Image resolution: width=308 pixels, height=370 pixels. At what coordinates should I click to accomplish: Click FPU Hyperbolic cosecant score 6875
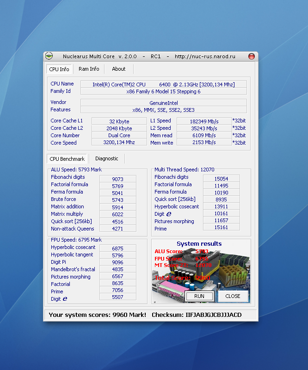pos(117,248)
